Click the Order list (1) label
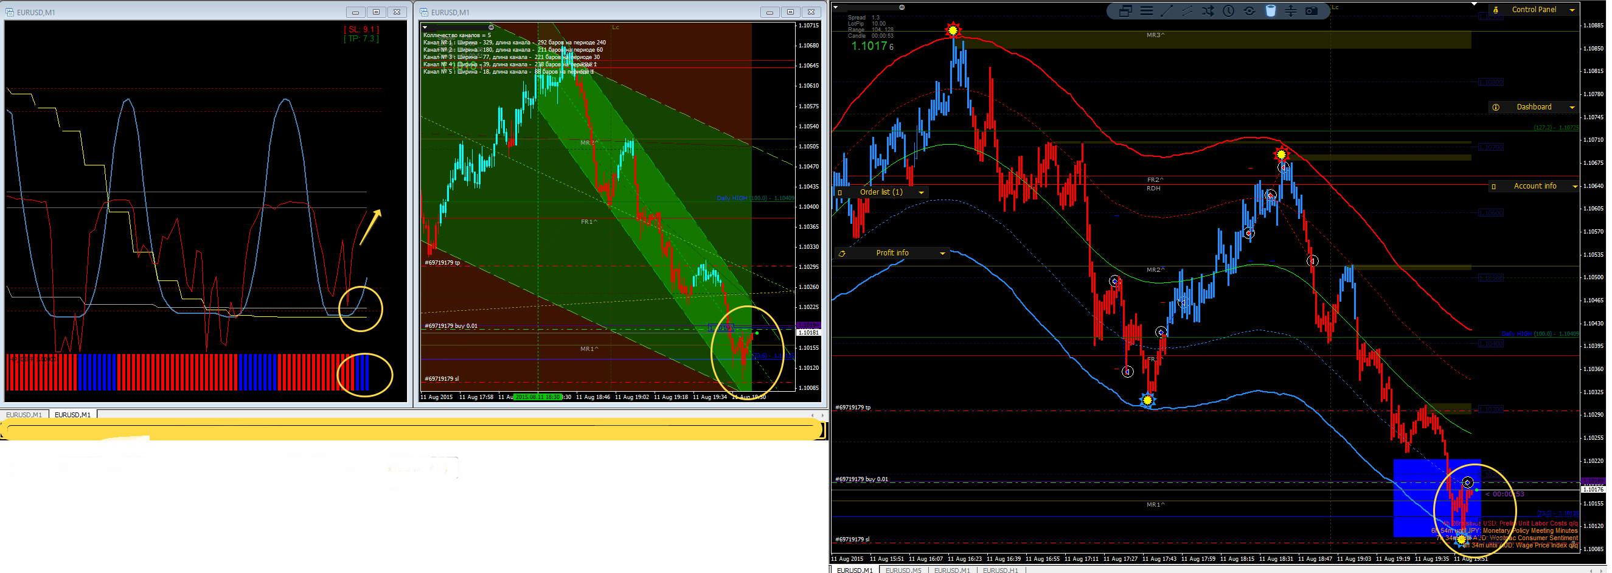The image size is (1612, 573). coord(881,193)
